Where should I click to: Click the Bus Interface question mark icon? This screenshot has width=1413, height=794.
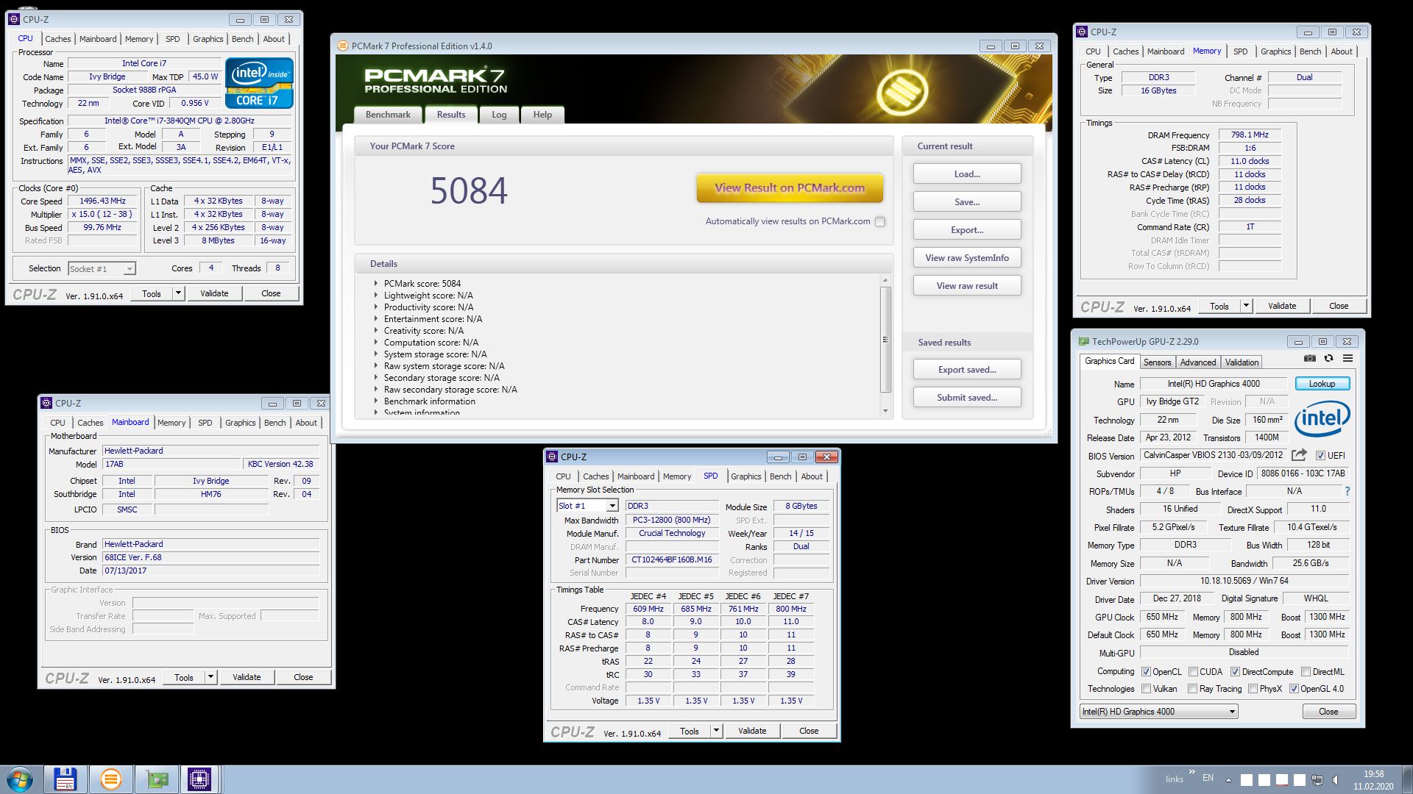tap(1348, 491)
